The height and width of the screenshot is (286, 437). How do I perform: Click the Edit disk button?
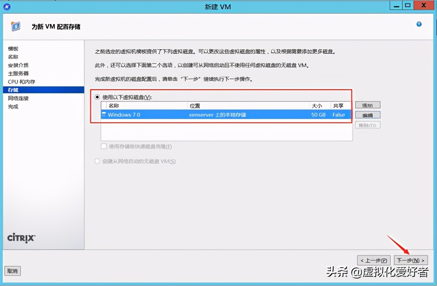click(x=368, y=115)
